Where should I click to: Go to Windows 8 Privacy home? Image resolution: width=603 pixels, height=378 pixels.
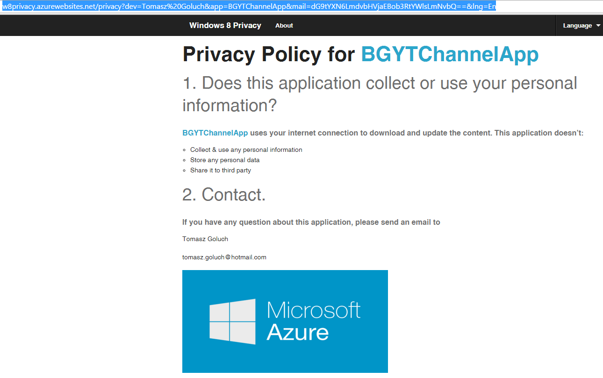[225, 26]
